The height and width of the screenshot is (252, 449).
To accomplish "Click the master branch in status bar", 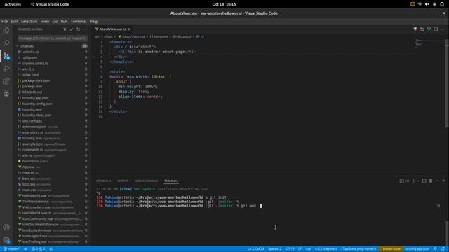I will pos(12,249).
